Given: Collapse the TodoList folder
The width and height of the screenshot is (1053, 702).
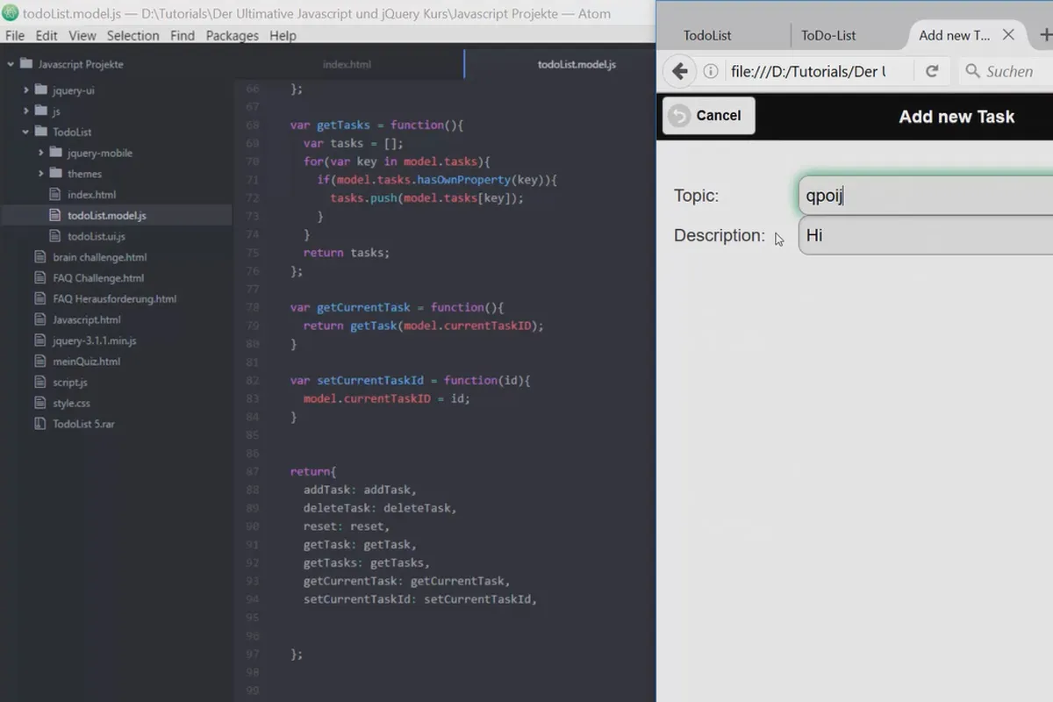Looking at the screenshot, I should tap(26, 132).
